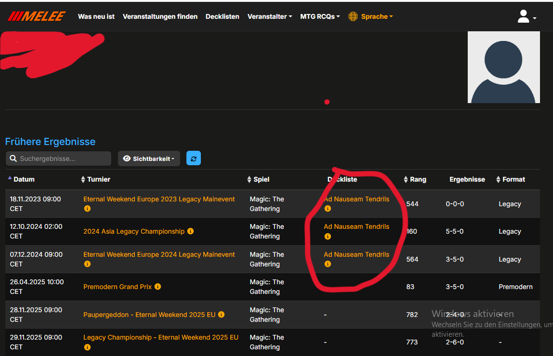Image resolution: width=553 pixels, height=356 pixels.
Task: Refresh results with the blue sync button
Action: tap(194, 158)
